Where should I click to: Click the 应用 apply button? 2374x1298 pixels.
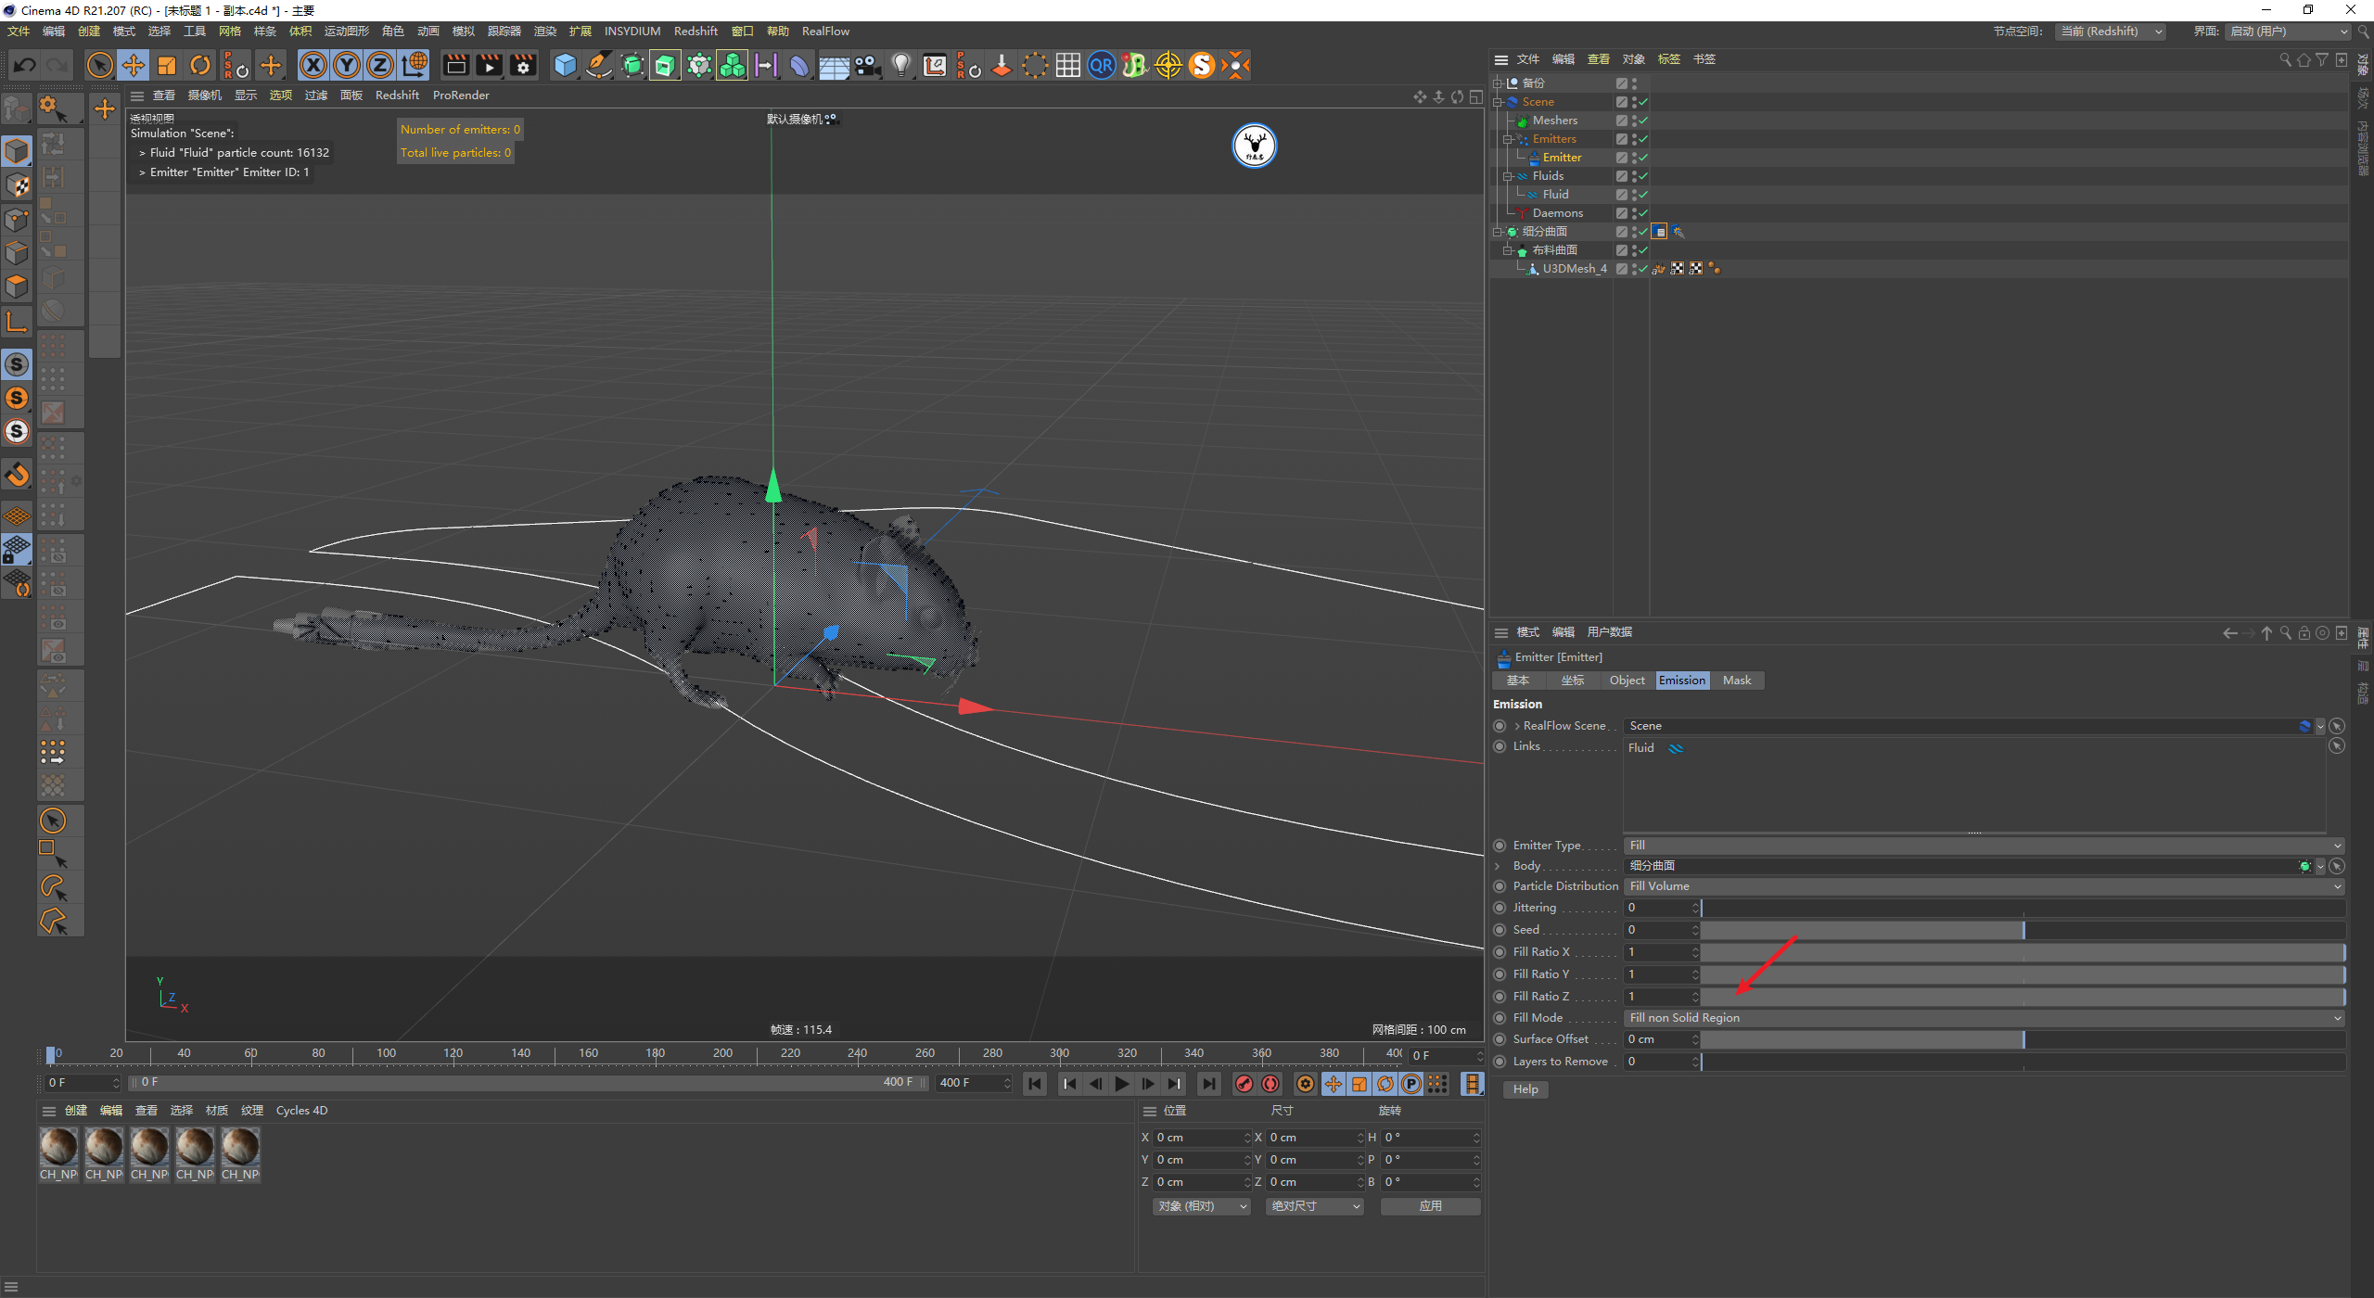[x=1430, y=1206]
